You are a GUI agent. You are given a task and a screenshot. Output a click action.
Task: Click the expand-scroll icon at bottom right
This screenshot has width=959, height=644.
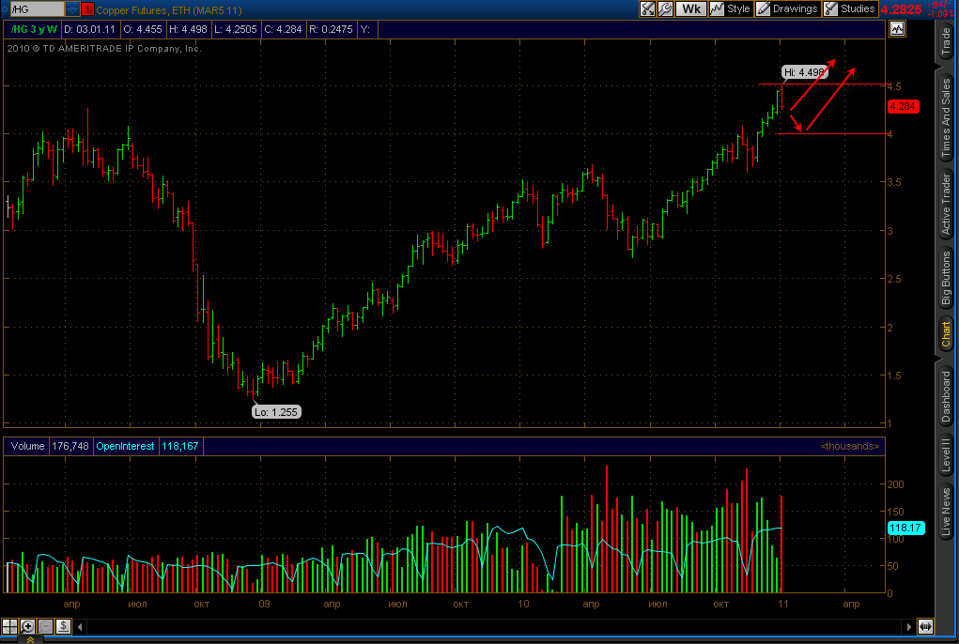coord(925,626)
